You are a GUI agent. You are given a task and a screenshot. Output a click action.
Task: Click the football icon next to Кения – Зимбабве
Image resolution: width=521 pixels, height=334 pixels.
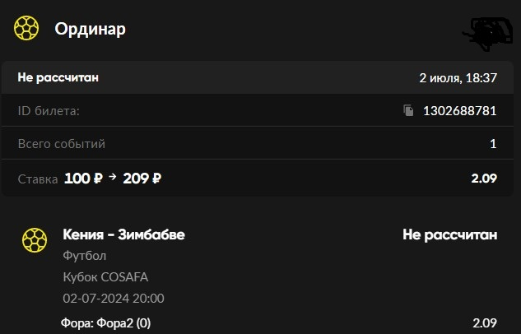(x=35, y=240)
